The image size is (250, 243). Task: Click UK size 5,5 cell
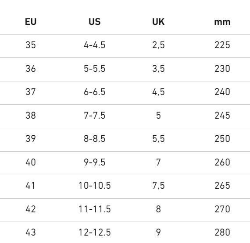click(158, 139)
